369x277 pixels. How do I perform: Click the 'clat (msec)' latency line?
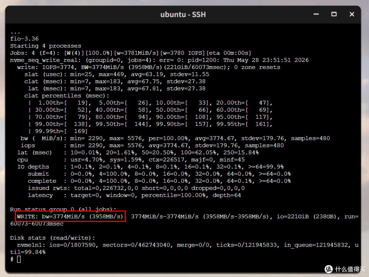coord(115,81)
